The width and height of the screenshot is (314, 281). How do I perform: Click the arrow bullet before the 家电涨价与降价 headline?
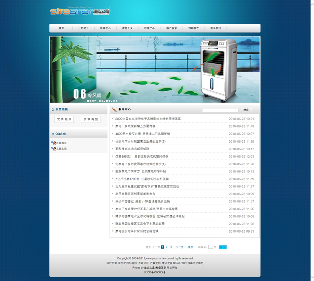tap(112, 231)
